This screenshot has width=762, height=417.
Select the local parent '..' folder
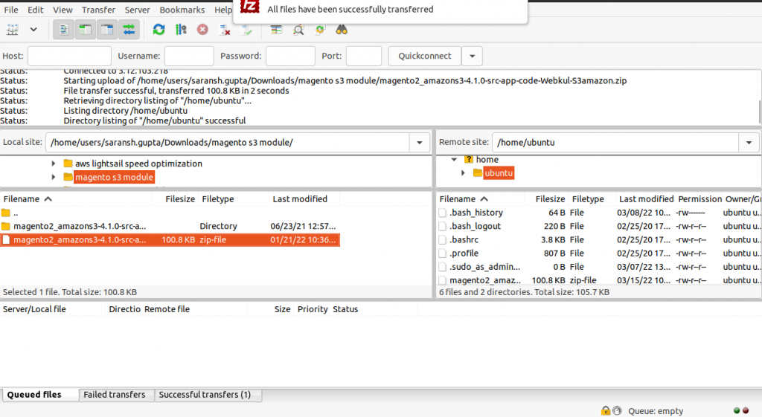[x=170, y=213]
